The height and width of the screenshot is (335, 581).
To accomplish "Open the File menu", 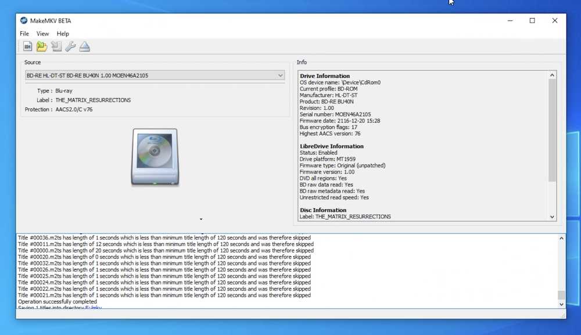I will tap(24, 34).
